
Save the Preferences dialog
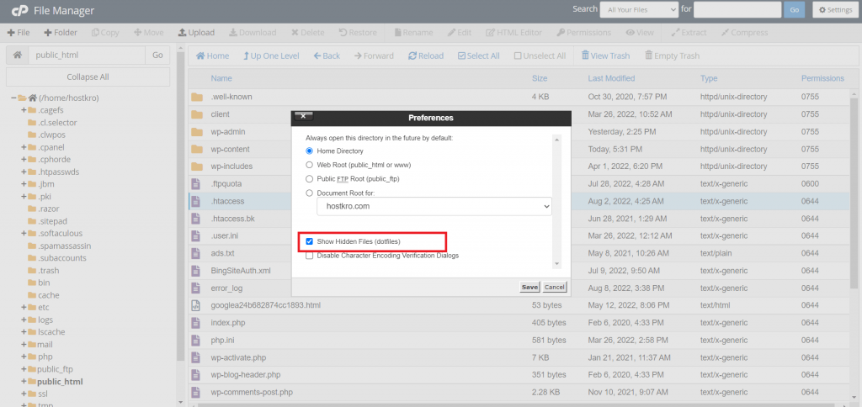530,288
